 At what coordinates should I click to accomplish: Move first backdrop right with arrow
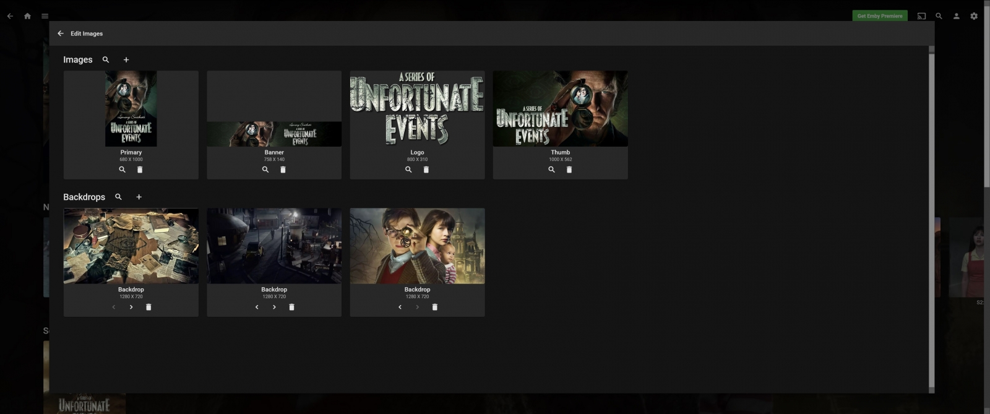[131, 307]
